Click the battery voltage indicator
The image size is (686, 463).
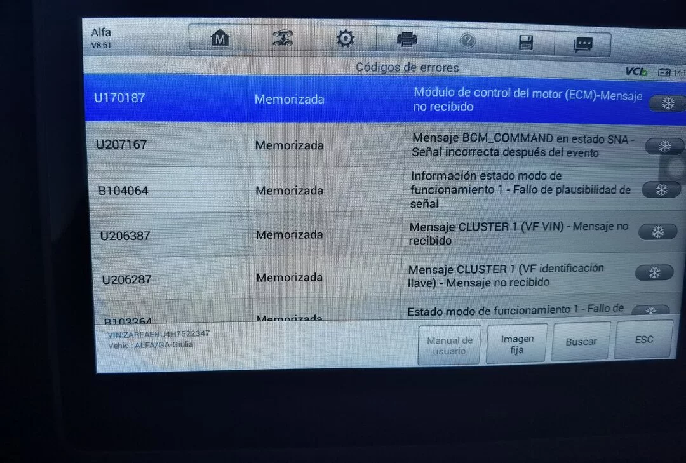671,72
